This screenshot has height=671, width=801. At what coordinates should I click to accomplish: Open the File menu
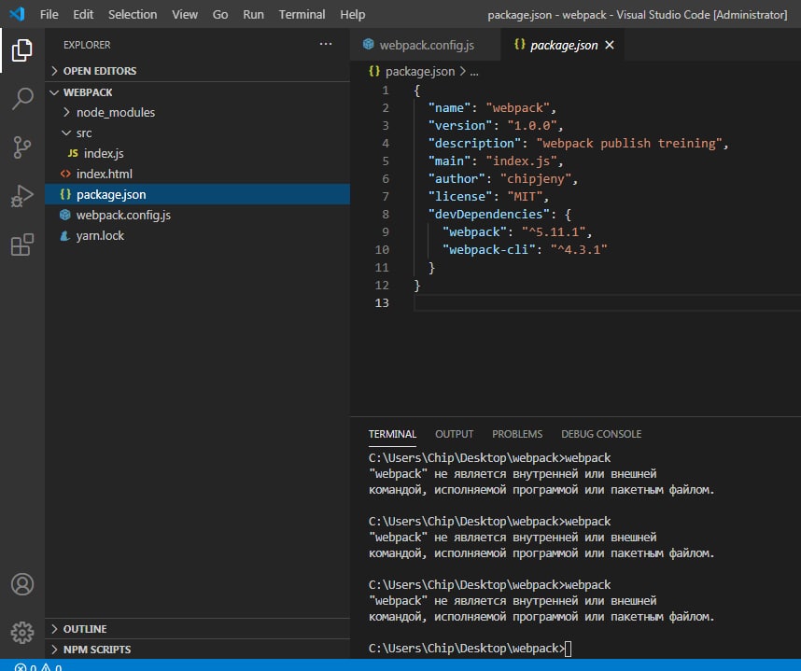click(49, 14)
